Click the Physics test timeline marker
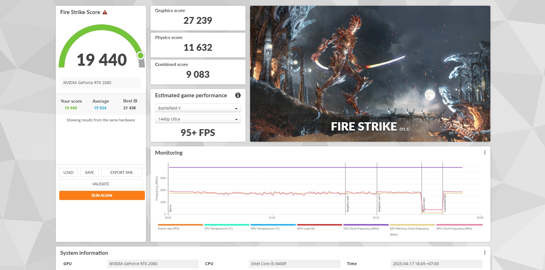Viewport: 545px width, 270px height. pyautogui.click(x=424, y=205)
